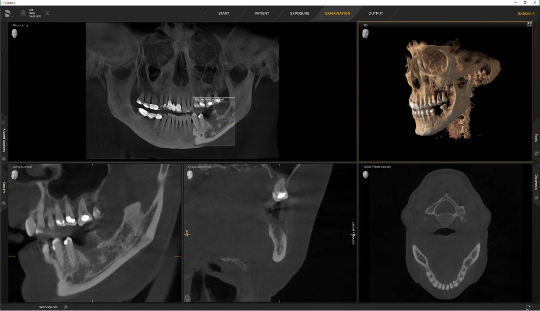Click the head orientation icon in 3D view
Viewport: 540px width, 311px height.
(x=366, y=33)
